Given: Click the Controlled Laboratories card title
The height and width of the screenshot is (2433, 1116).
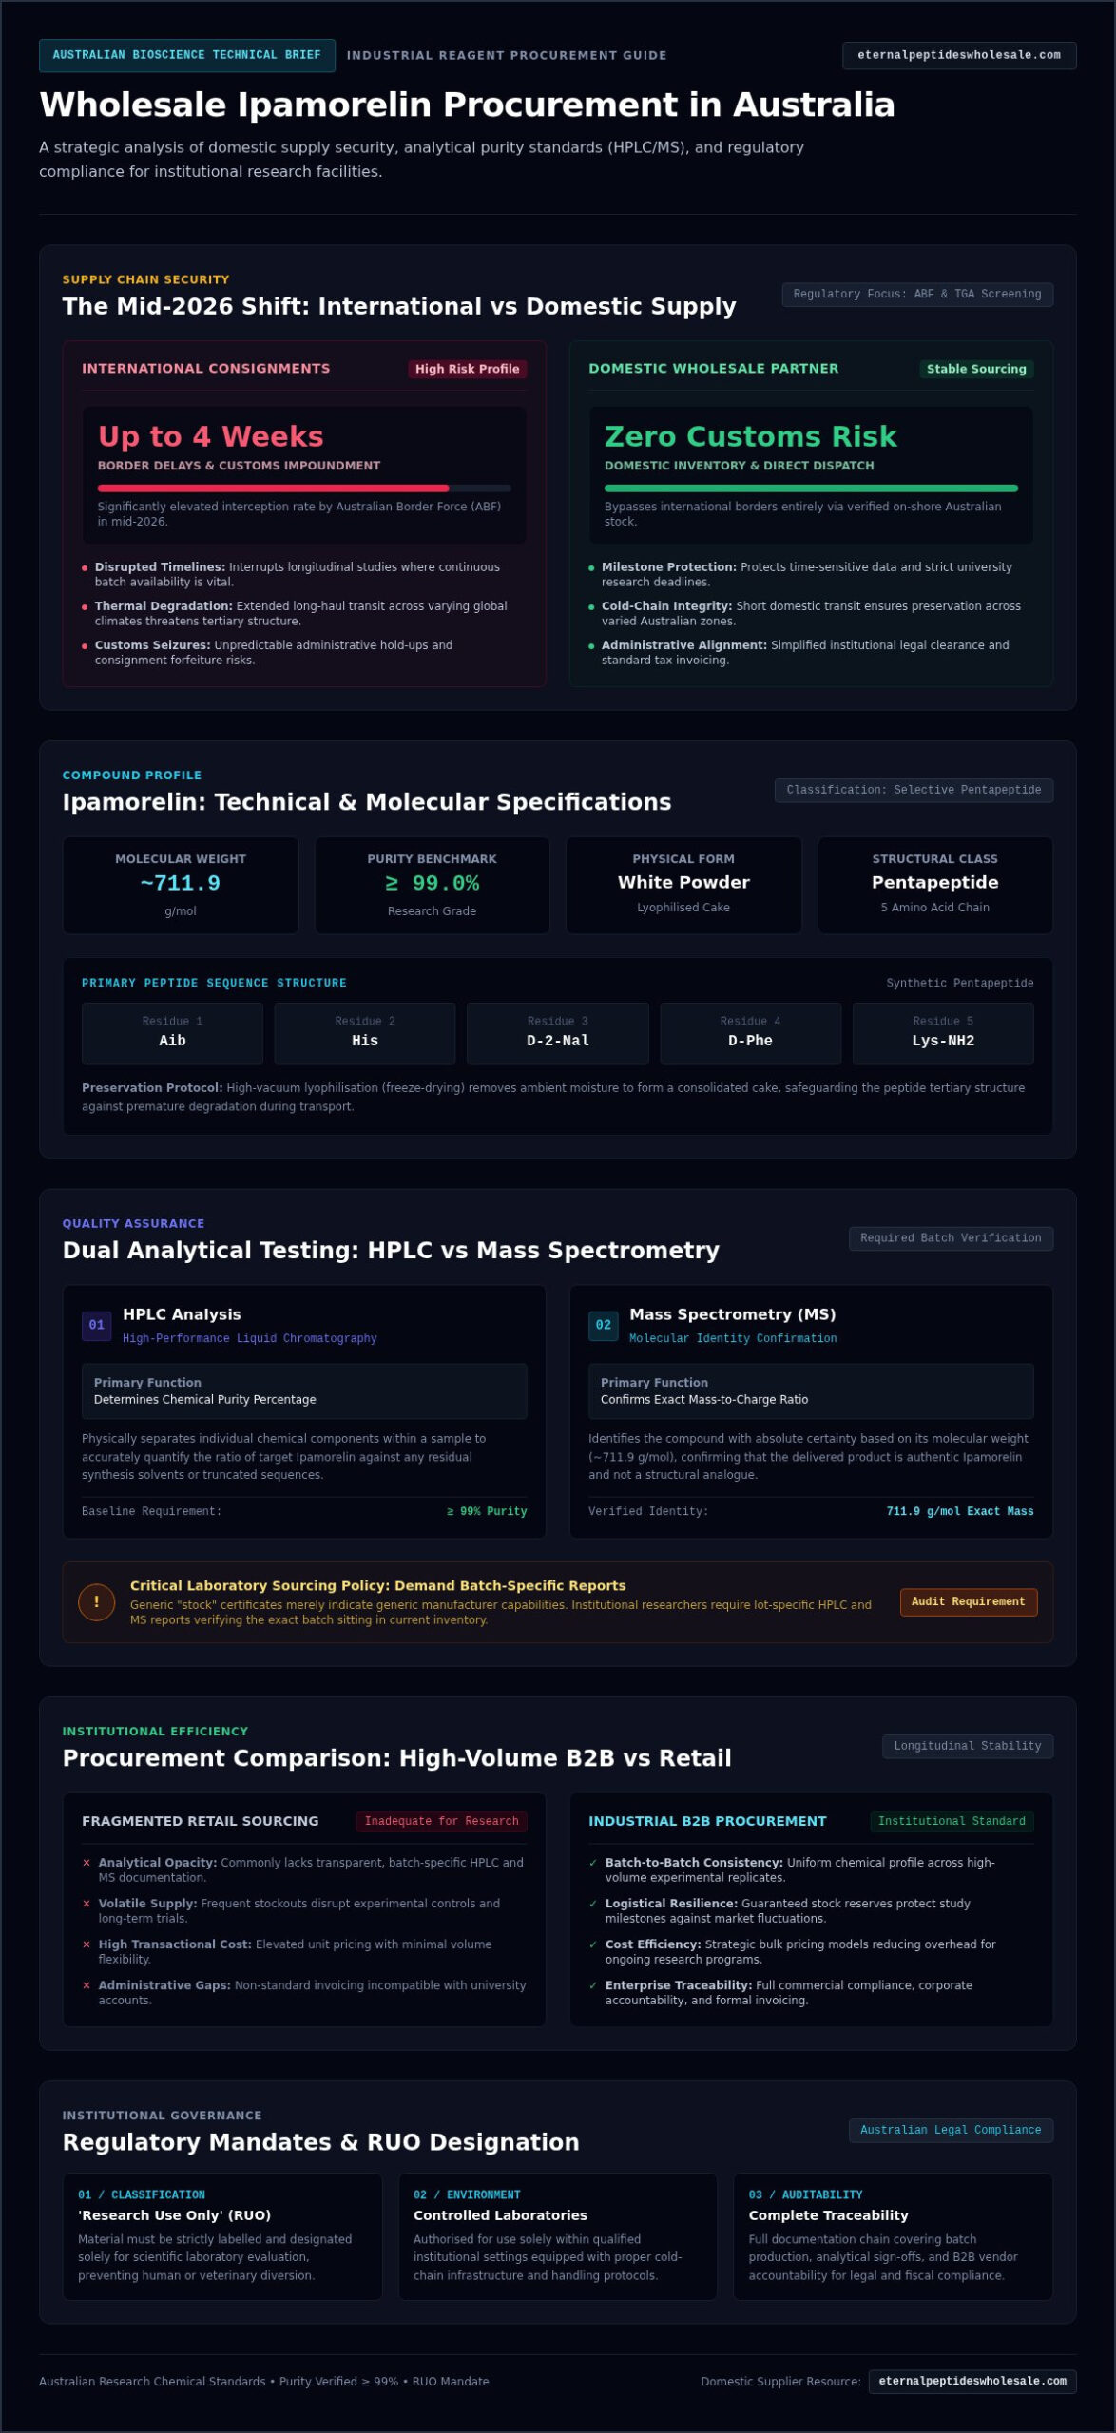Looking at the screenshot, I should (x=500, y=2215).
